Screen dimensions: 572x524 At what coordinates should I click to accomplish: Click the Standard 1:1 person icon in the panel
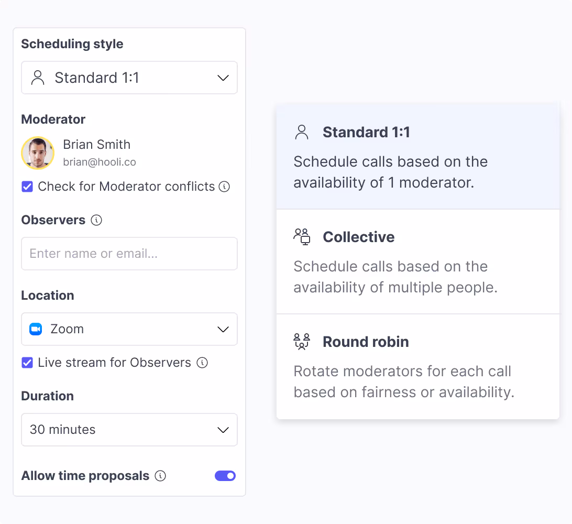tap(302, 132)
